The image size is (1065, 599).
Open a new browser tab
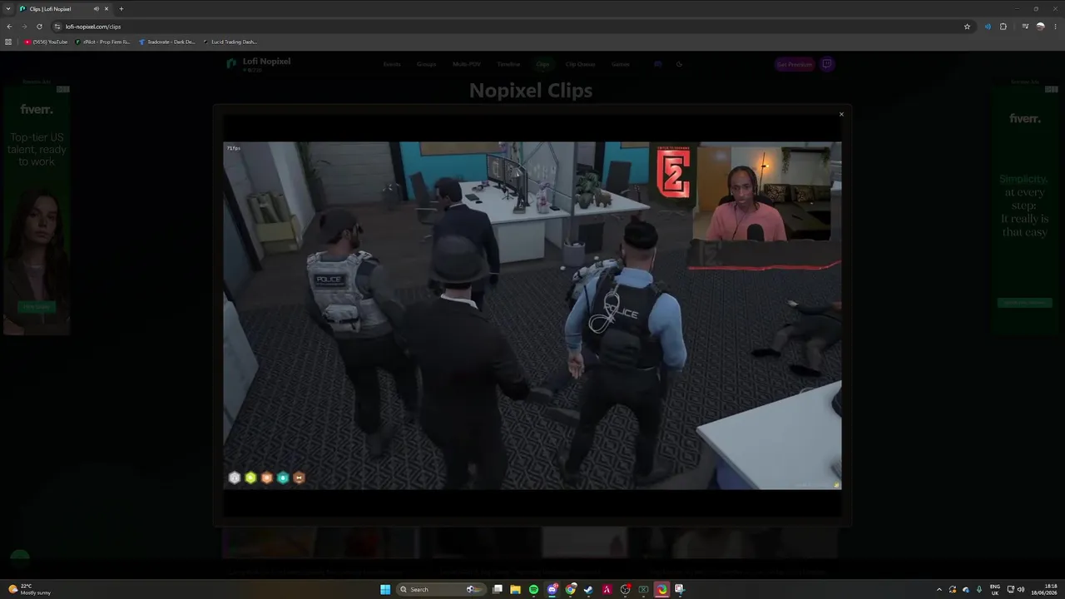(121, 8)
